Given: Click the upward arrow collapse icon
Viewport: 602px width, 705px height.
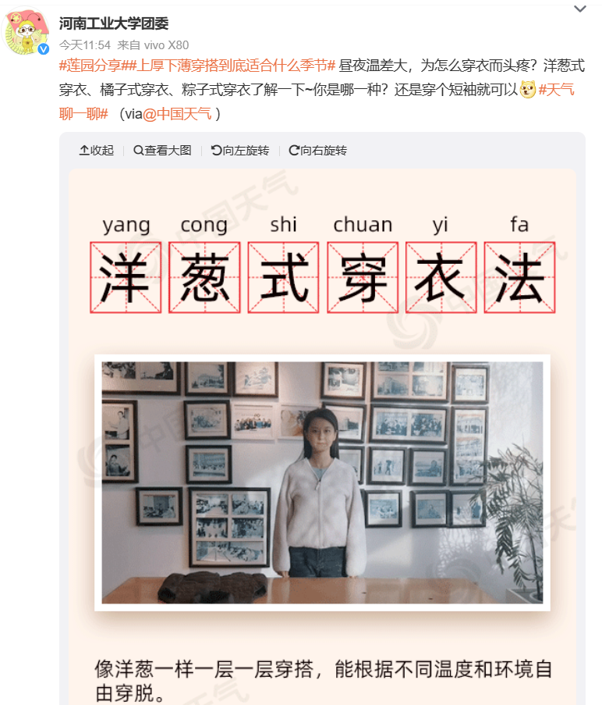Looking at the screenshot, I should coord(84,150).
